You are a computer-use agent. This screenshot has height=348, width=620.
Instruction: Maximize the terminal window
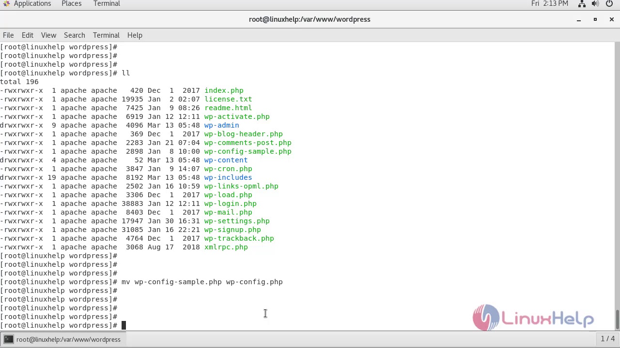[x=595, y=19]
